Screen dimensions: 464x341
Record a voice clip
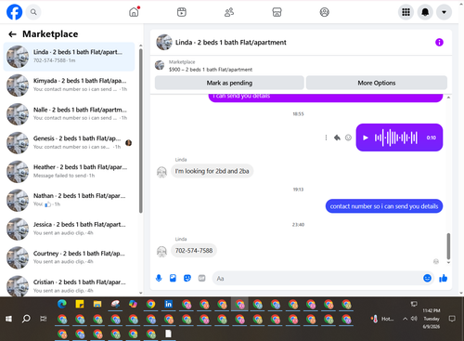(x=159, y=278)
